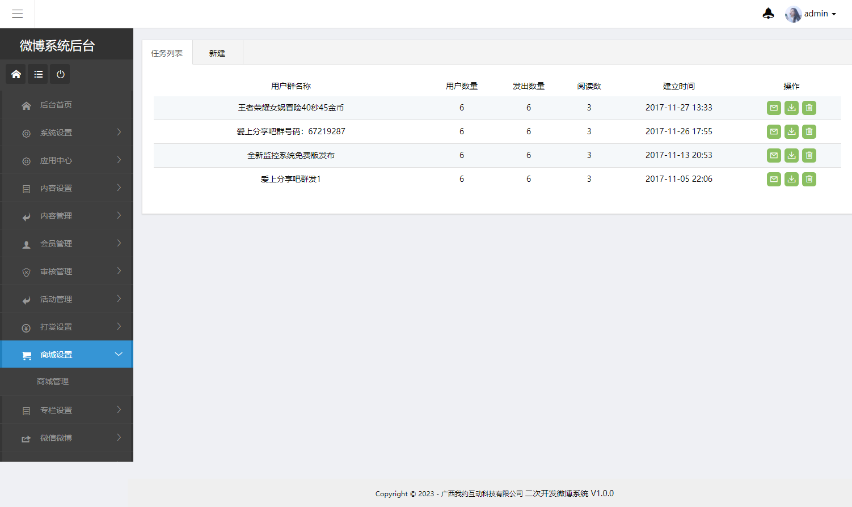
Task: Collapse the 商城设置 sidebar menu
Action: [66, 355]
